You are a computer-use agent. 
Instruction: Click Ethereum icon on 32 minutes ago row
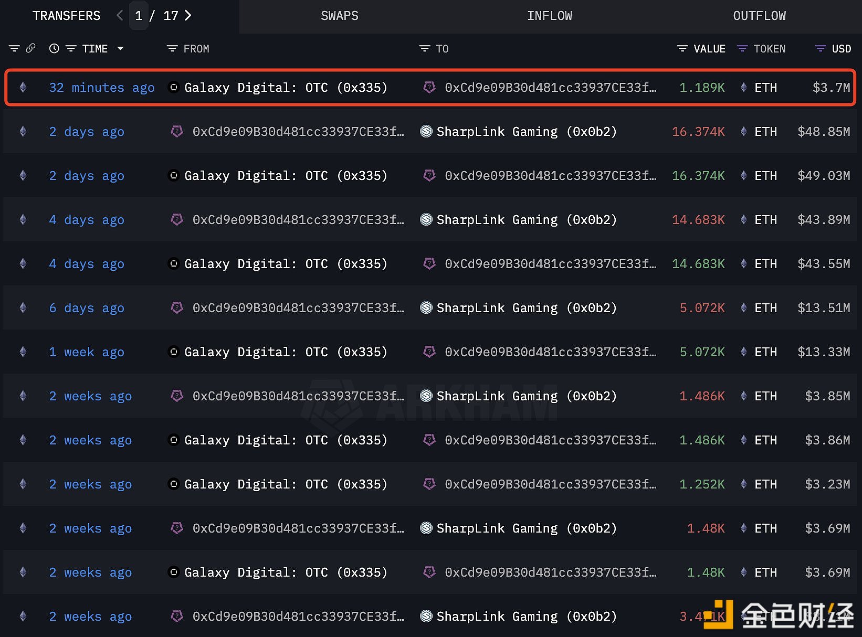[23, 88]
